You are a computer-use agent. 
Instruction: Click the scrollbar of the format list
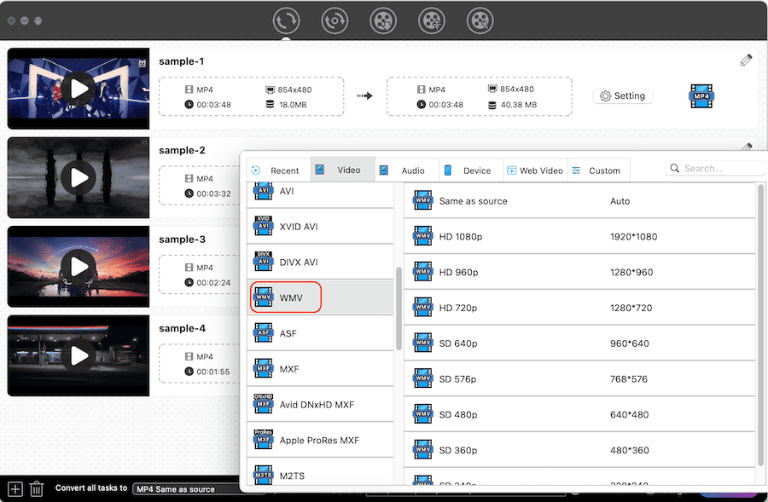pos(399,309)
